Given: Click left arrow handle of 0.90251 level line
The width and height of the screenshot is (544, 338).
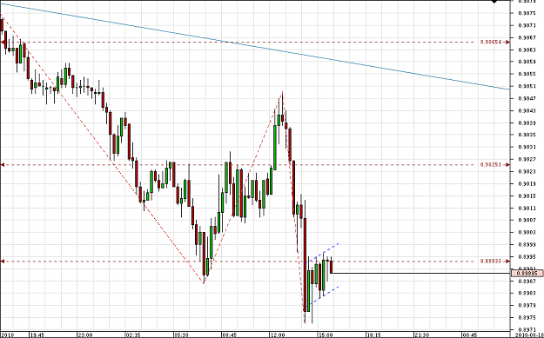Looking at the screenshot, I should pyautogui.click(x=3, y=165).
